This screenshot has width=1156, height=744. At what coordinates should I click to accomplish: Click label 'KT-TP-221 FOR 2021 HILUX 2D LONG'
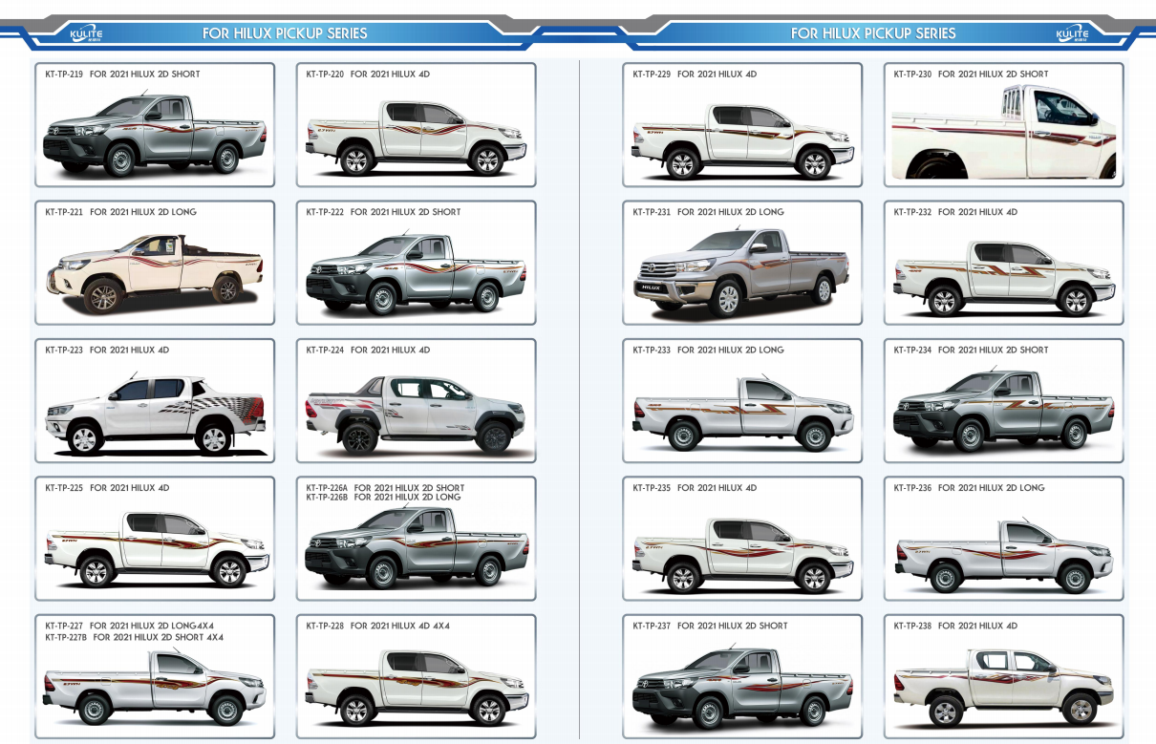point(120,212)
